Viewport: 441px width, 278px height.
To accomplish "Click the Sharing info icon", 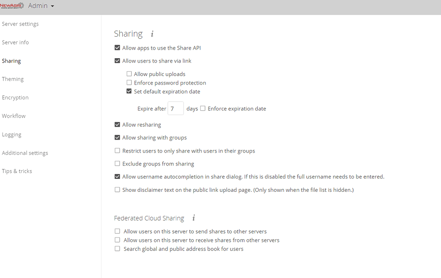I will tap(152, 34).
